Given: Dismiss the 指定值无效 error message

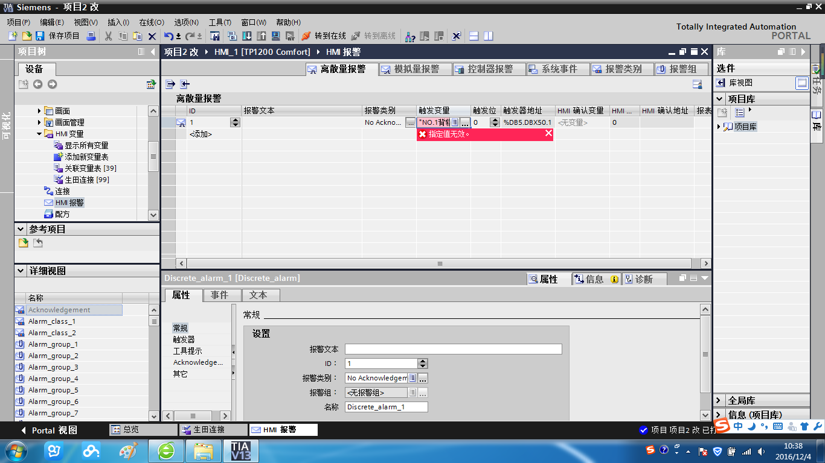Looking at the screenshot, I should 548,133.
